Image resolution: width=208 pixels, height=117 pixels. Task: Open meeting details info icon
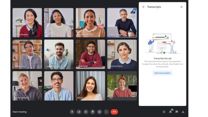pyautogui.click(x=164, y=112)
